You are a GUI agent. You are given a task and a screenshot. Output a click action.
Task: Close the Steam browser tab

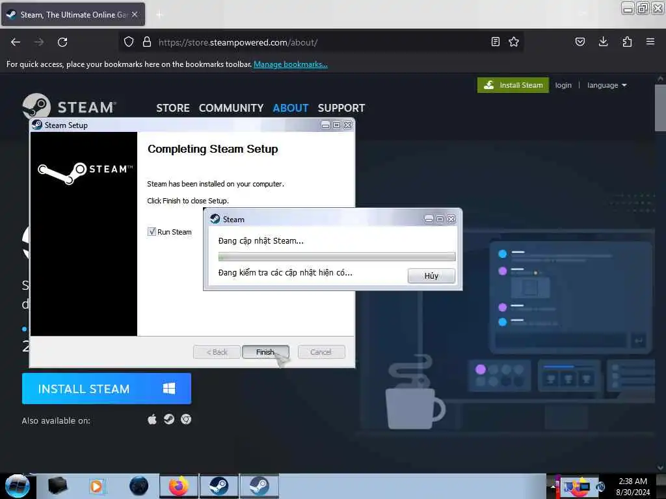tap(135, 14)
